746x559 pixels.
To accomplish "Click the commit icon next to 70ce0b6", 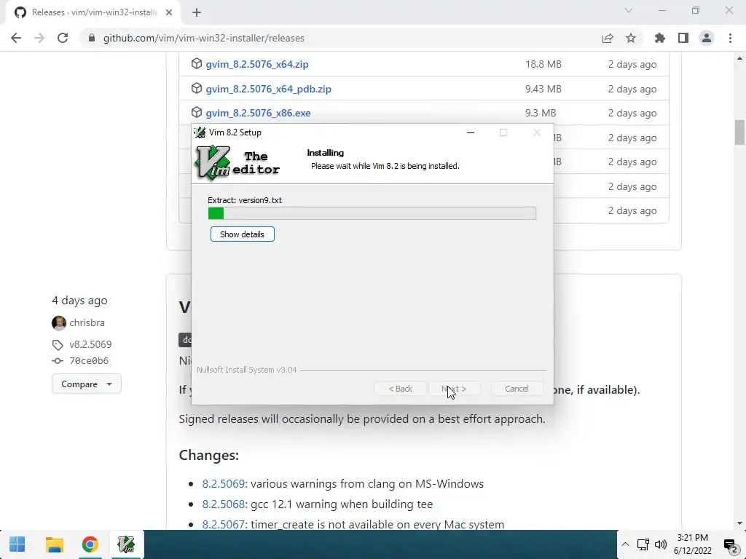I will [x=58, y=361].
